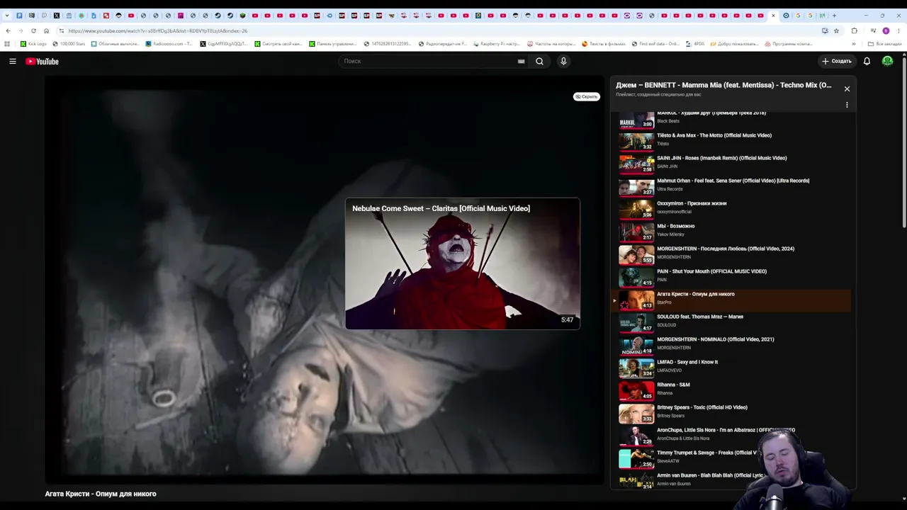Play 'LMFAO - Sexy and I Know It' thumbnail
The width and height of the screenshot is (907, 510).
pyautogui.click(x=636, y=368)
